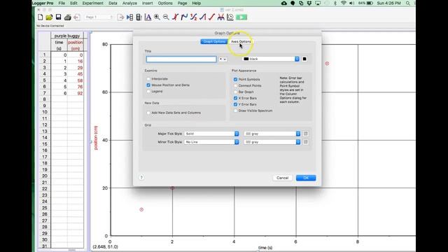The height and width of the screenshot is (252, 448).
Task: Click the calculator import toolbar icon
Action: tap(139, 17)
